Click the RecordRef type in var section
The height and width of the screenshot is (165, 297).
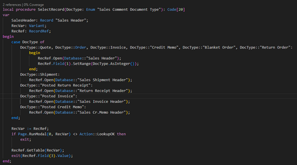(37, 31)
